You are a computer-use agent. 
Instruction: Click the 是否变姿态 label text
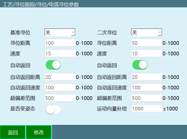click(x=23, y=109)
